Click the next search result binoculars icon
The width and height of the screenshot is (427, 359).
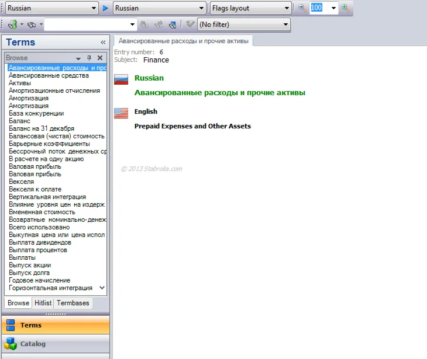pos(158,25)
